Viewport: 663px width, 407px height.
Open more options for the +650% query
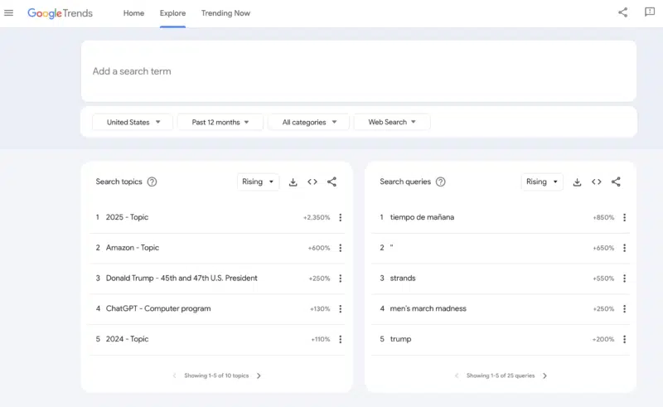[625, 248]
